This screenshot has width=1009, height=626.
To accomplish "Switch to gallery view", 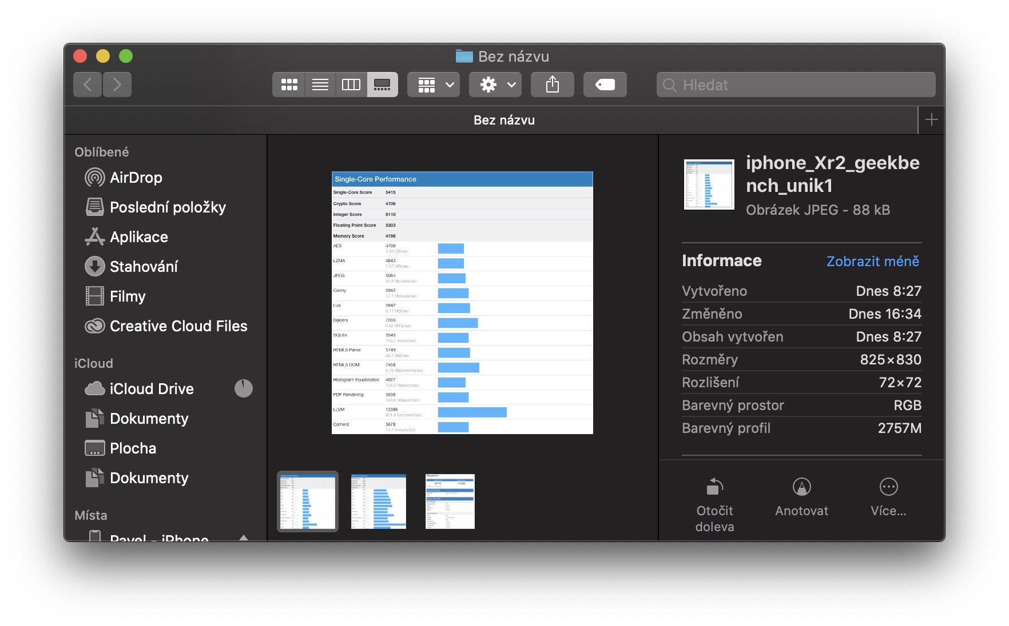I will [382, 85].
